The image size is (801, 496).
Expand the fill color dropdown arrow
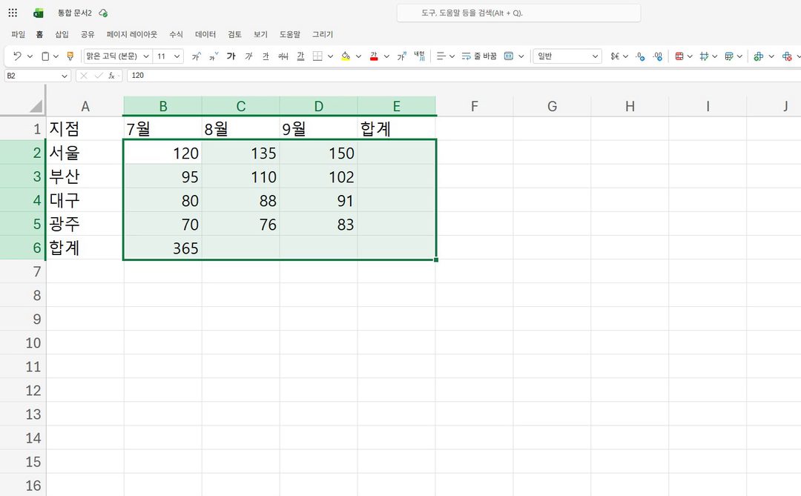coord(359,56)
